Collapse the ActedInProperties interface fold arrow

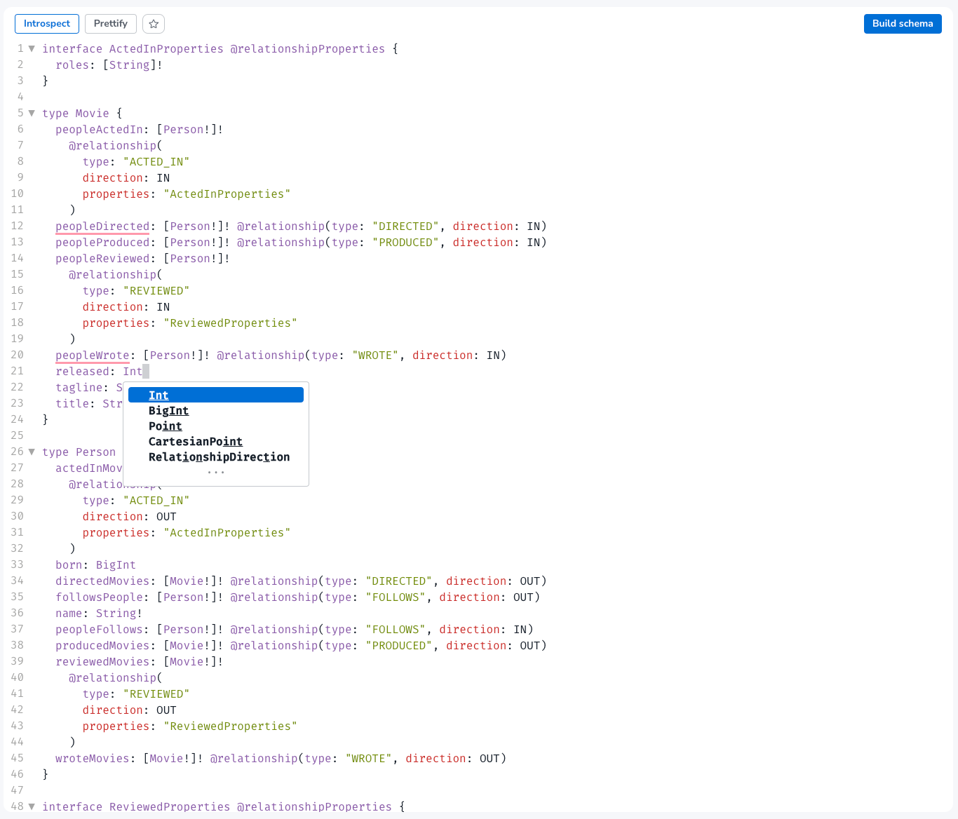tap(32, 49)
